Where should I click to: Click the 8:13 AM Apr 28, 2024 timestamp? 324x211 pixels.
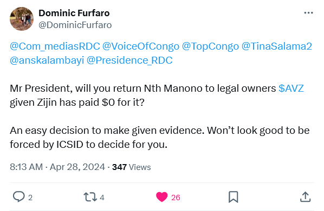pos(57,167)
